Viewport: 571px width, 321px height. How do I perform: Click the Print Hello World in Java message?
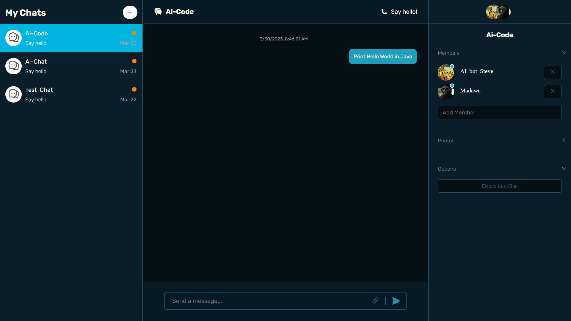382,56
